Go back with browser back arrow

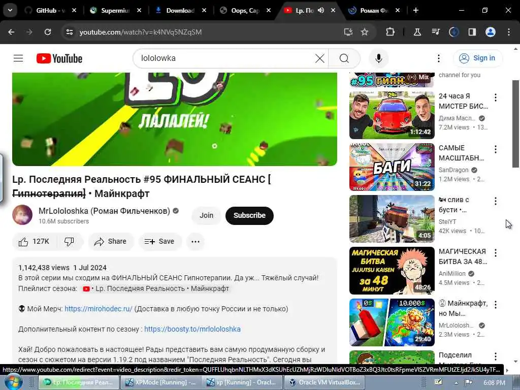point(11,32)
